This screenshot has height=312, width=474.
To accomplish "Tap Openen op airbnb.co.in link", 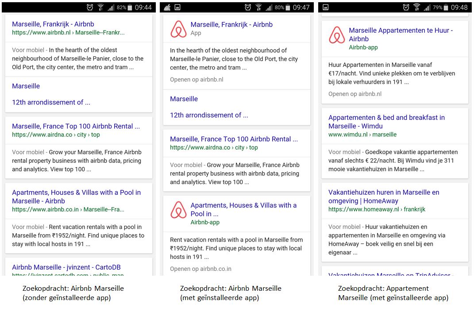I will point(200,269).
